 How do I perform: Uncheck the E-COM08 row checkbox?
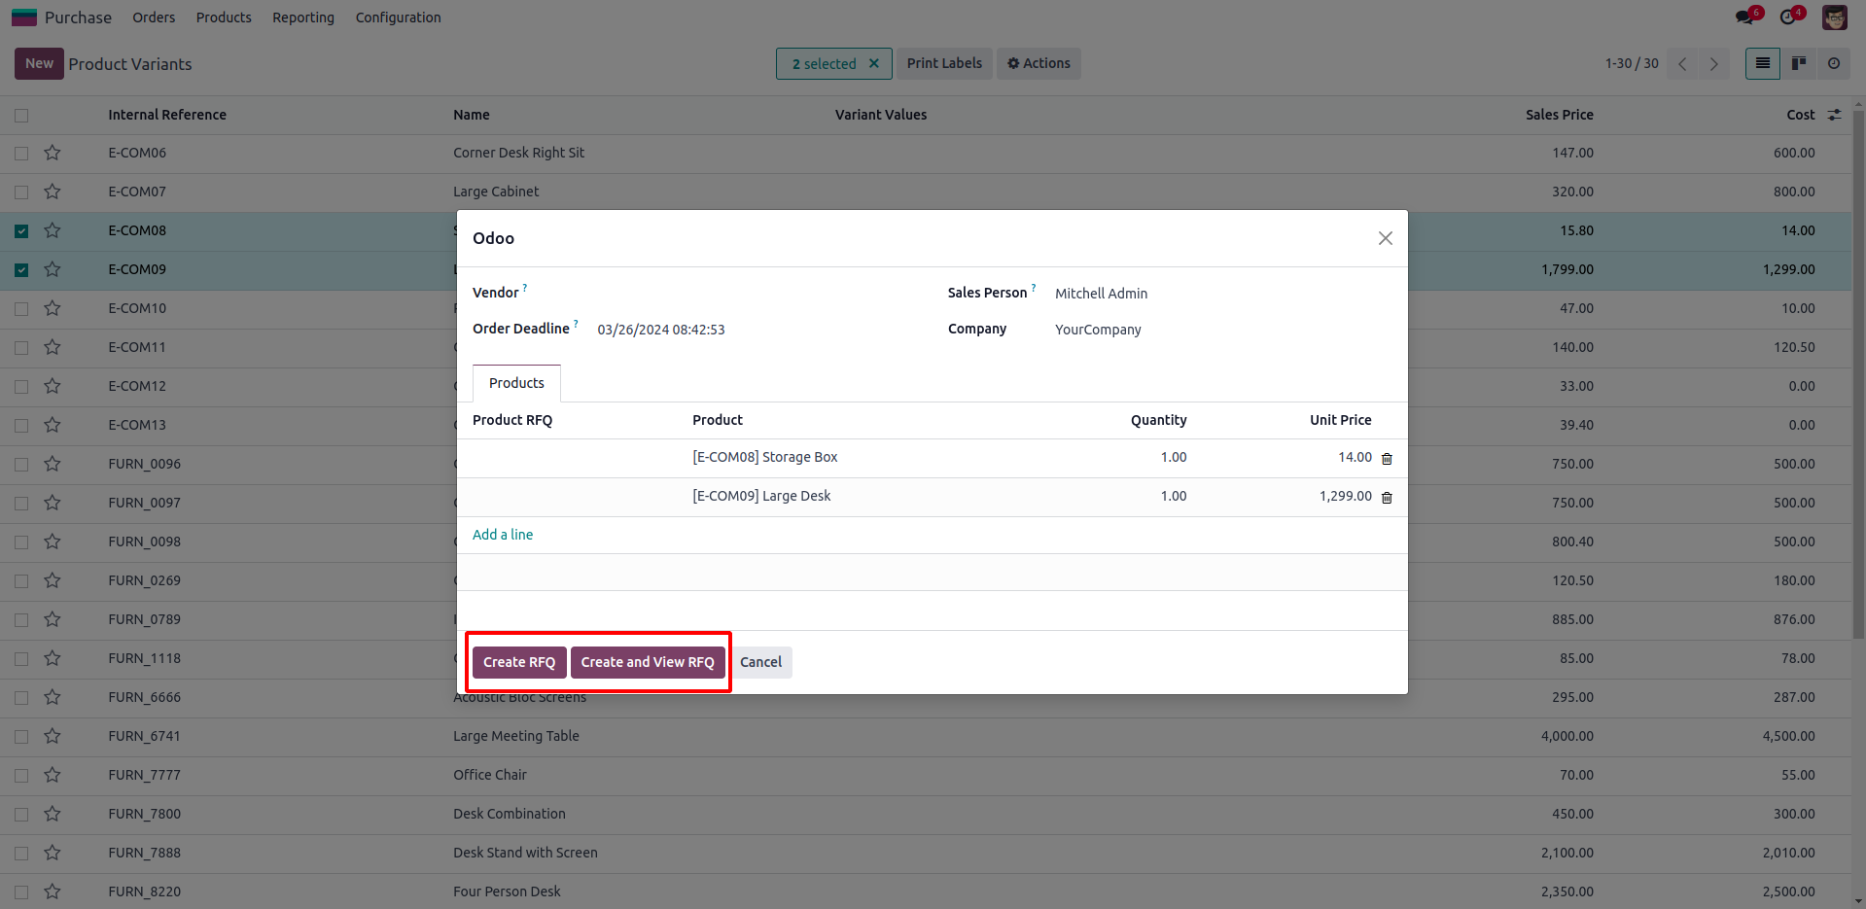tap(21, 231)
